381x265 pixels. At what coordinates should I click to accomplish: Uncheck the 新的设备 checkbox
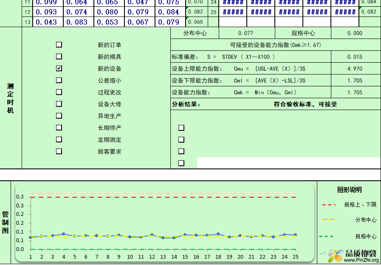click(x=59, y=68)
